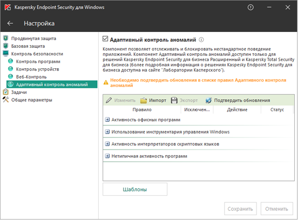This screenshot has width=298, height=220.
Task: Click the Подтвердить обновления toolbar icon
Action: click(209, 101)
